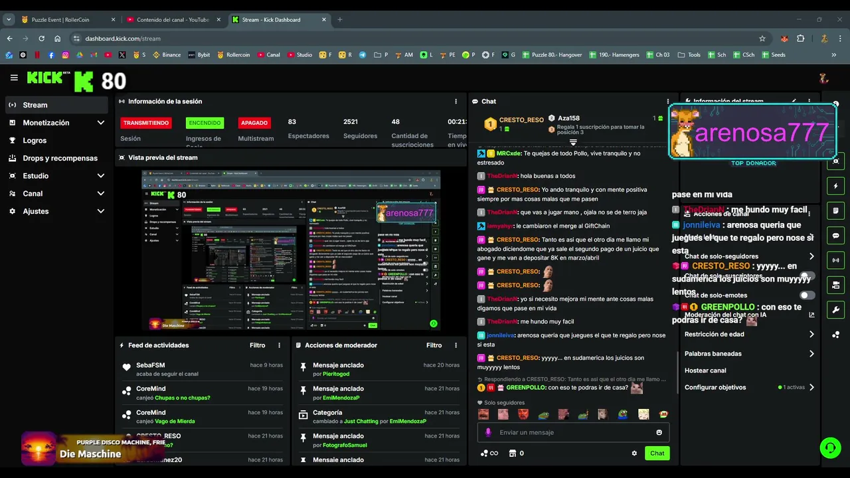Viewport: 850px width, 478px height.
Task: Select Stream in the left sidebar
Action: tap(57, 105)
